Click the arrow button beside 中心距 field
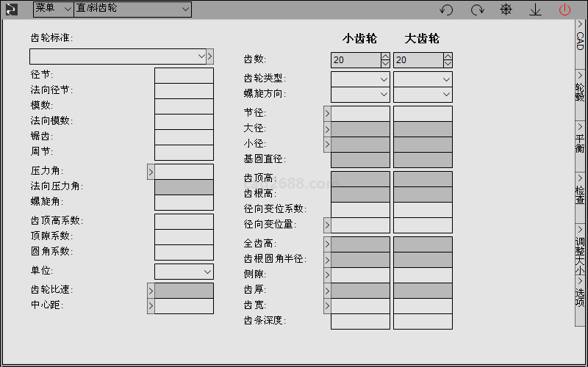Screen dimensions: 588x367 click(x=151, y=305)
